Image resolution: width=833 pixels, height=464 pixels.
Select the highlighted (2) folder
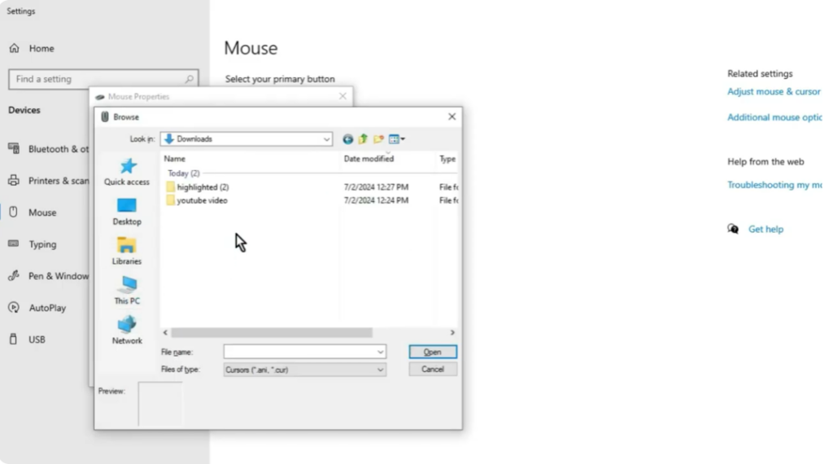click(x=202, y=187)
